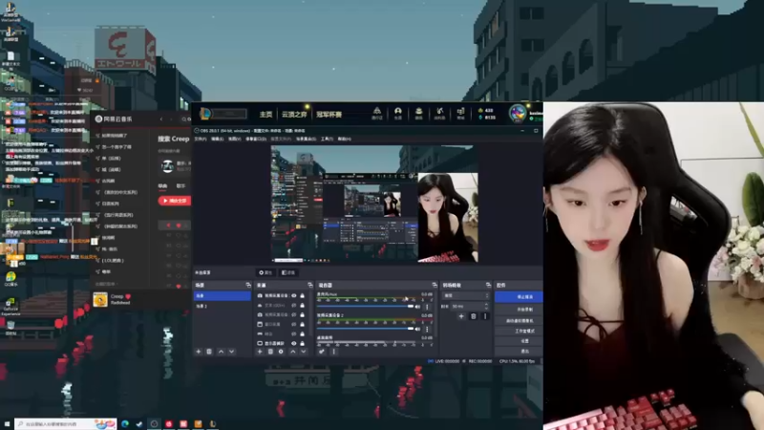Toggle visibility of the top 视频采集设备 source

[294, 295]
